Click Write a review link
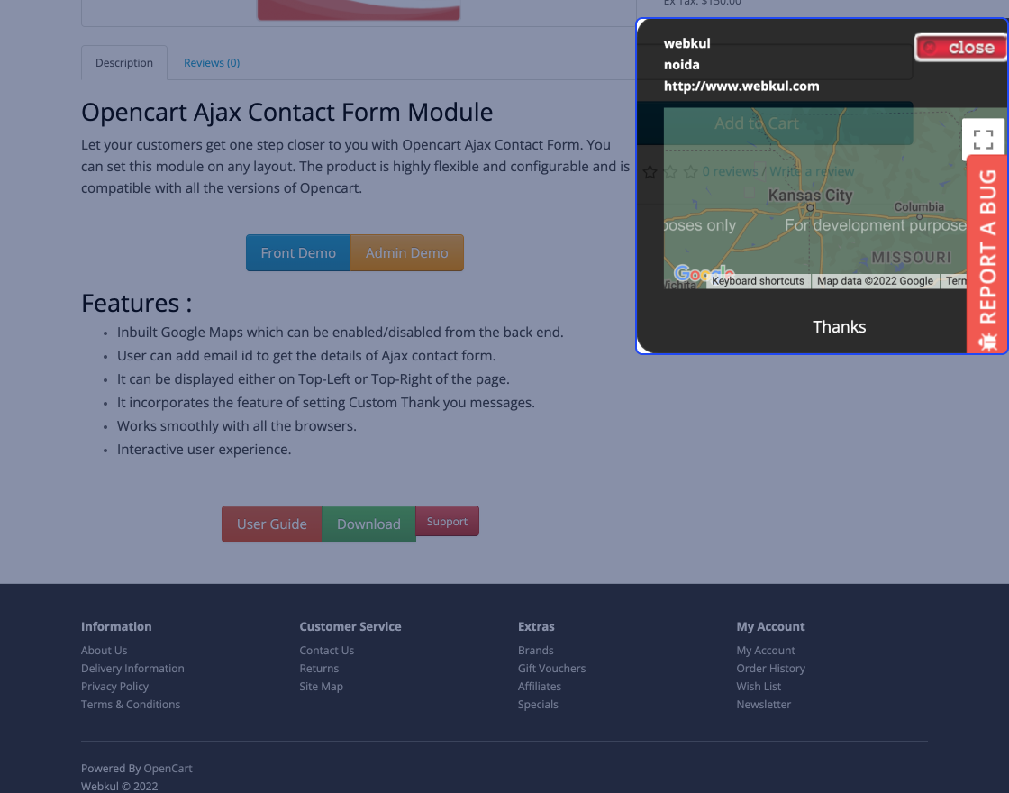 [x=812, y=171]
